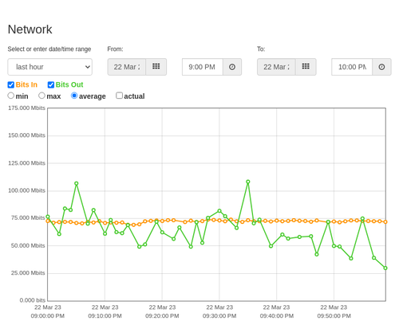Click the 'Select or enter date/time range' label
The height and width of the screenshot is (321, 399).
[49, 49]
